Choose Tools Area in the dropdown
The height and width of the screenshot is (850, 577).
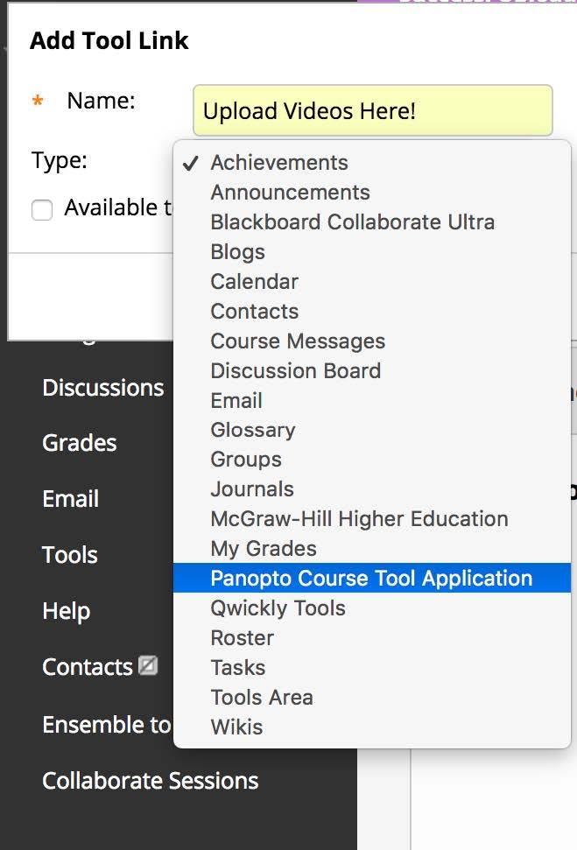(261, 697)
